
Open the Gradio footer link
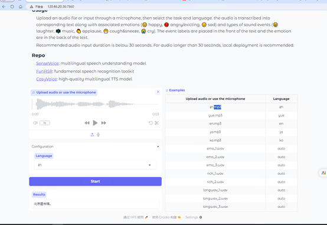tap(166, 217)
